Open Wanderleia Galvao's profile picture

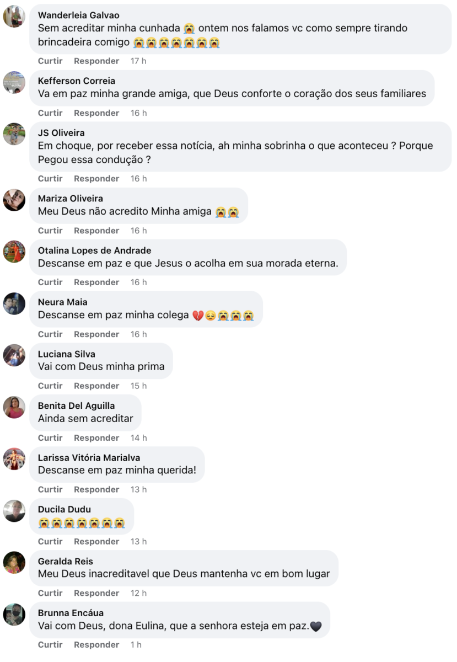[x=14, y=16]
